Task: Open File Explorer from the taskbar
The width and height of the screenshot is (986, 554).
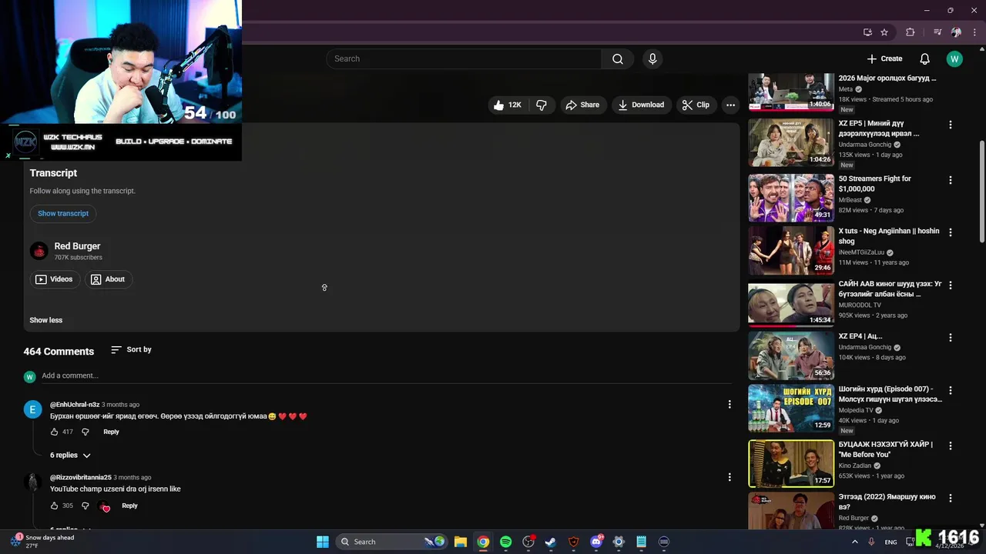Action: pyautogui.click(x=460, y=542)
